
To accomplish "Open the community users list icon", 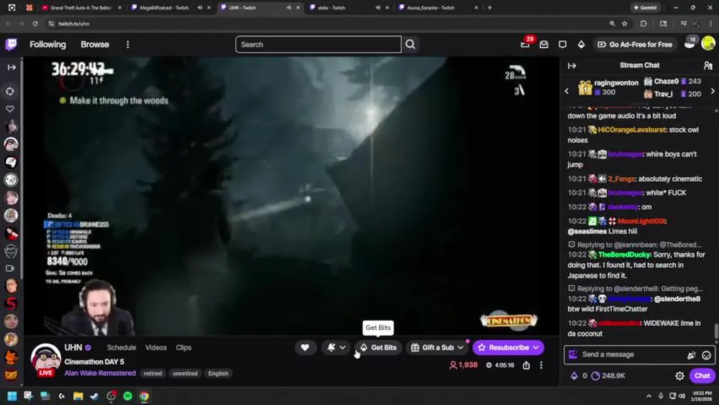I will click(708, 65).
